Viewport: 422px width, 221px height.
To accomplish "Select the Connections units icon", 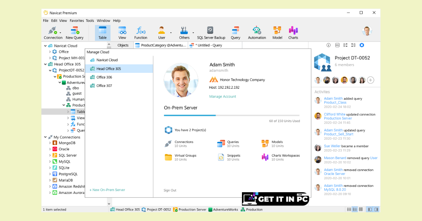I will pos(168,144).
